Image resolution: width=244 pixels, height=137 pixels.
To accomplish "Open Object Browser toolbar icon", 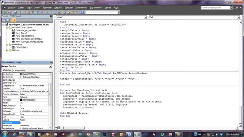I will pos(73,12).
